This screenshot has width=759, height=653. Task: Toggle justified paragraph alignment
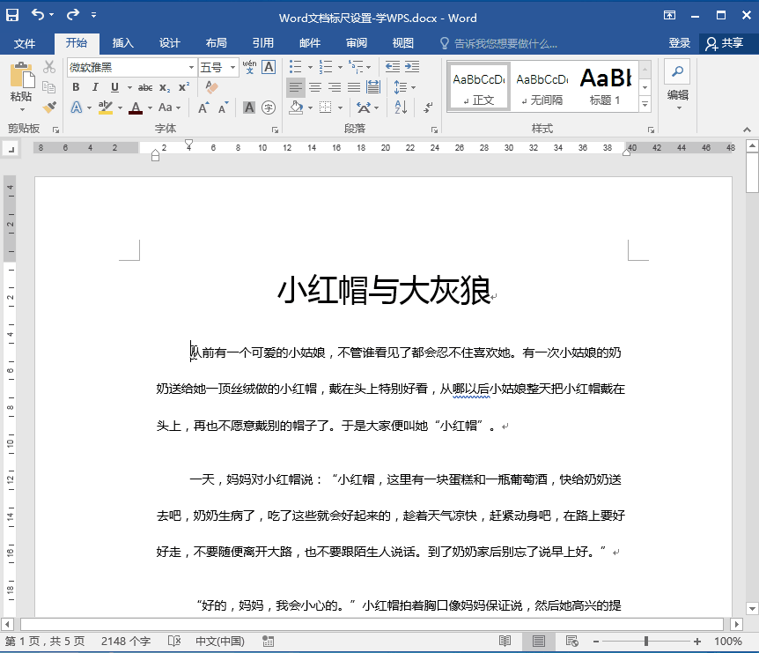point(352,86)
